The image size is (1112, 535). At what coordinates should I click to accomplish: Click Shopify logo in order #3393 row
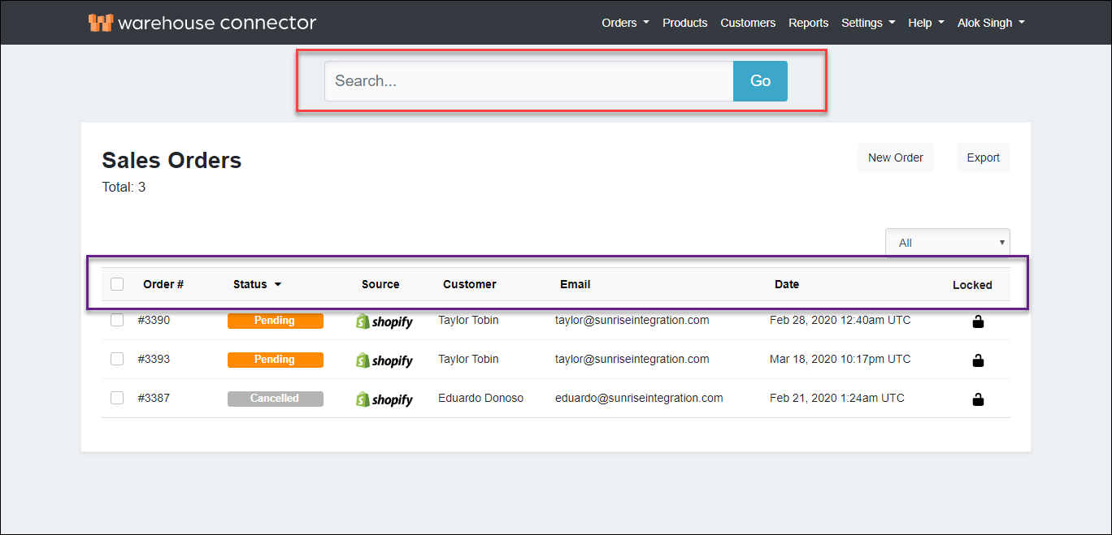(x=384, y=360)
